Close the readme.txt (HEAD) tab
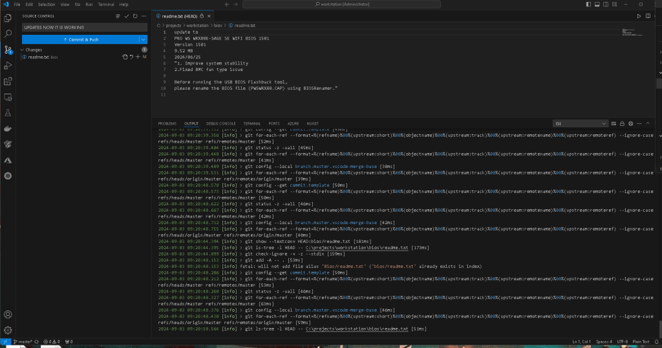 [209, 16]
